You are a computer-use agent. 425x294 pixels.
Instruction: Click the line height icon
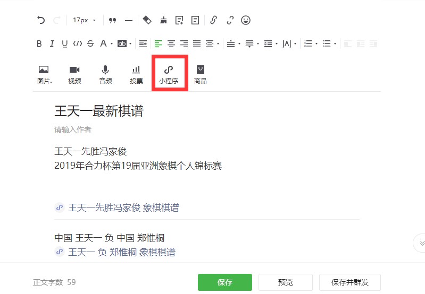point(268,44)
